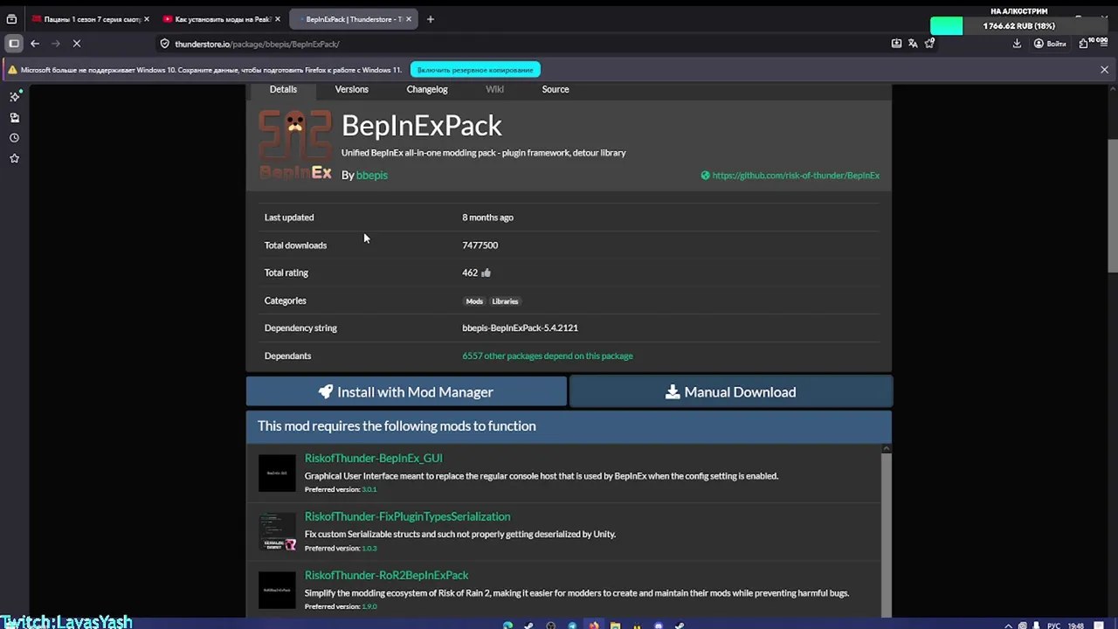The image size is (1118, 629).
Task: Open author 'bbepis' profile link
Action: pyautogui.click(x=371, y=175)
